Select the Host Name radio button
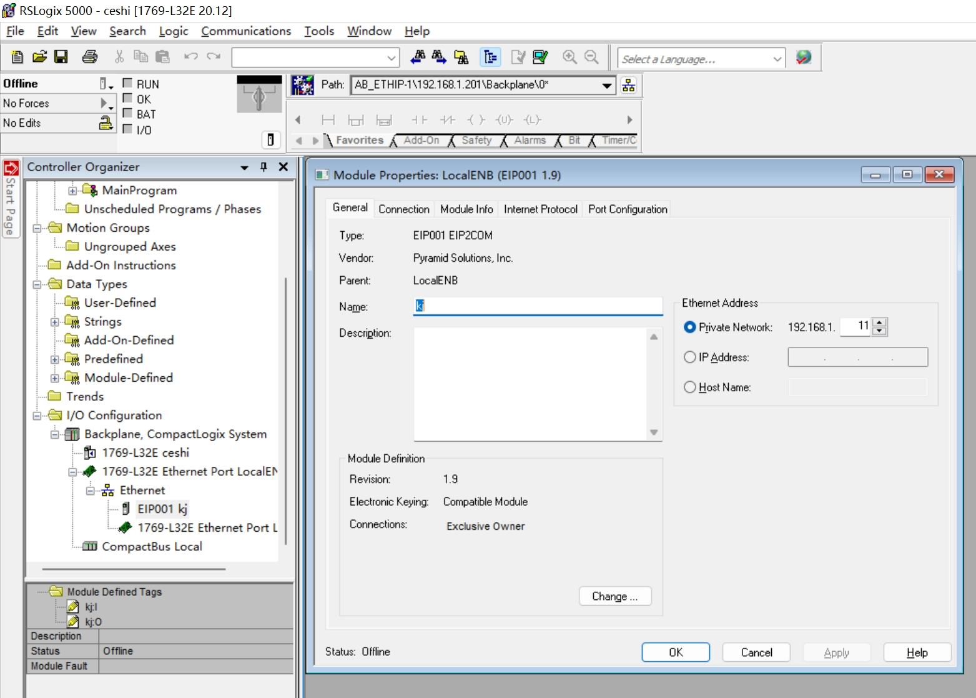Screen dimensions: 976x698 coord(690,387)
